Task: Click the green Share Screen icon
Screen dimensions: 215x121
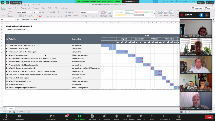Action: pyautogui.click(x=79, y=116)
